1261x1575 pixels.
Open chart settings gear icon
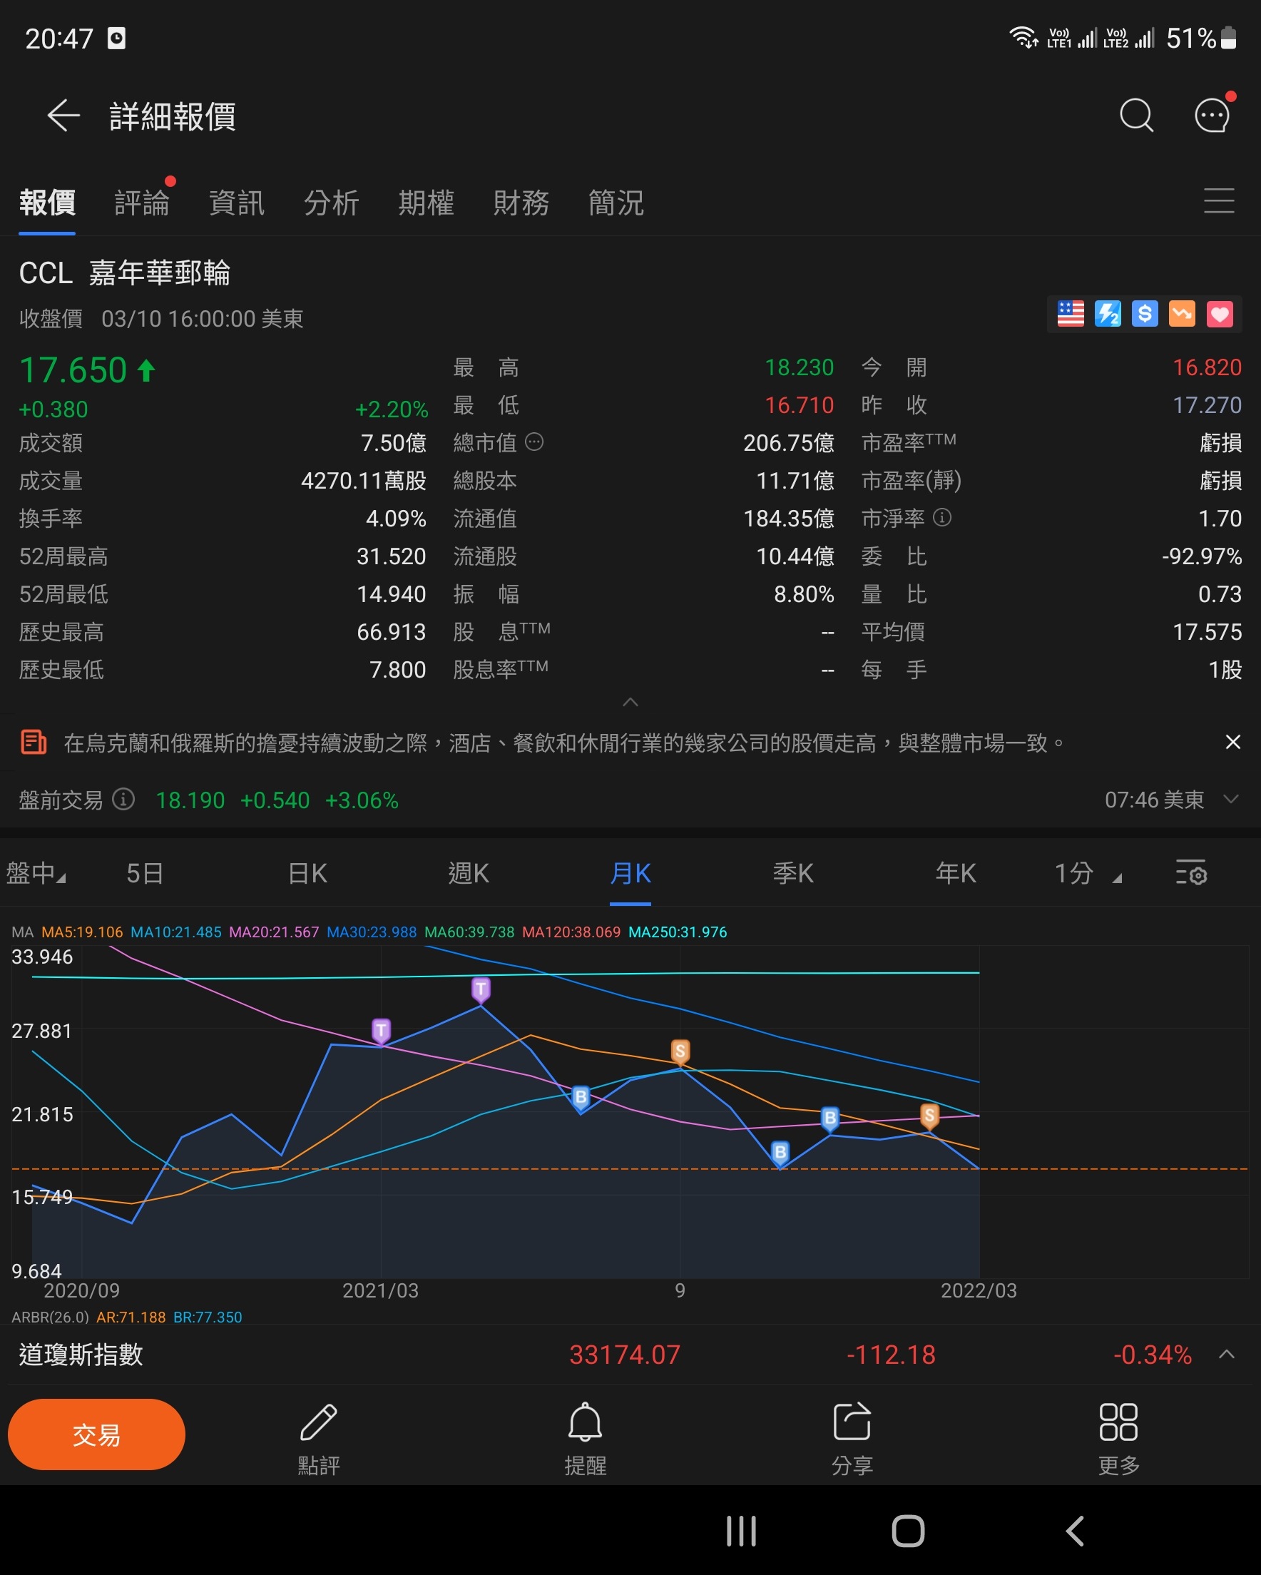click(1191, 872)
